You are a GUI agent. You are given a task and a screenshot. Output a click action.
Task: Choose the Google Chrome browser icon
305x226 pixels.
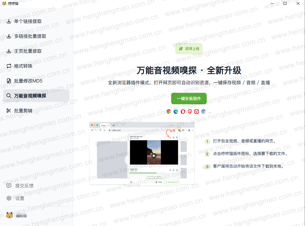click(169, 112)
